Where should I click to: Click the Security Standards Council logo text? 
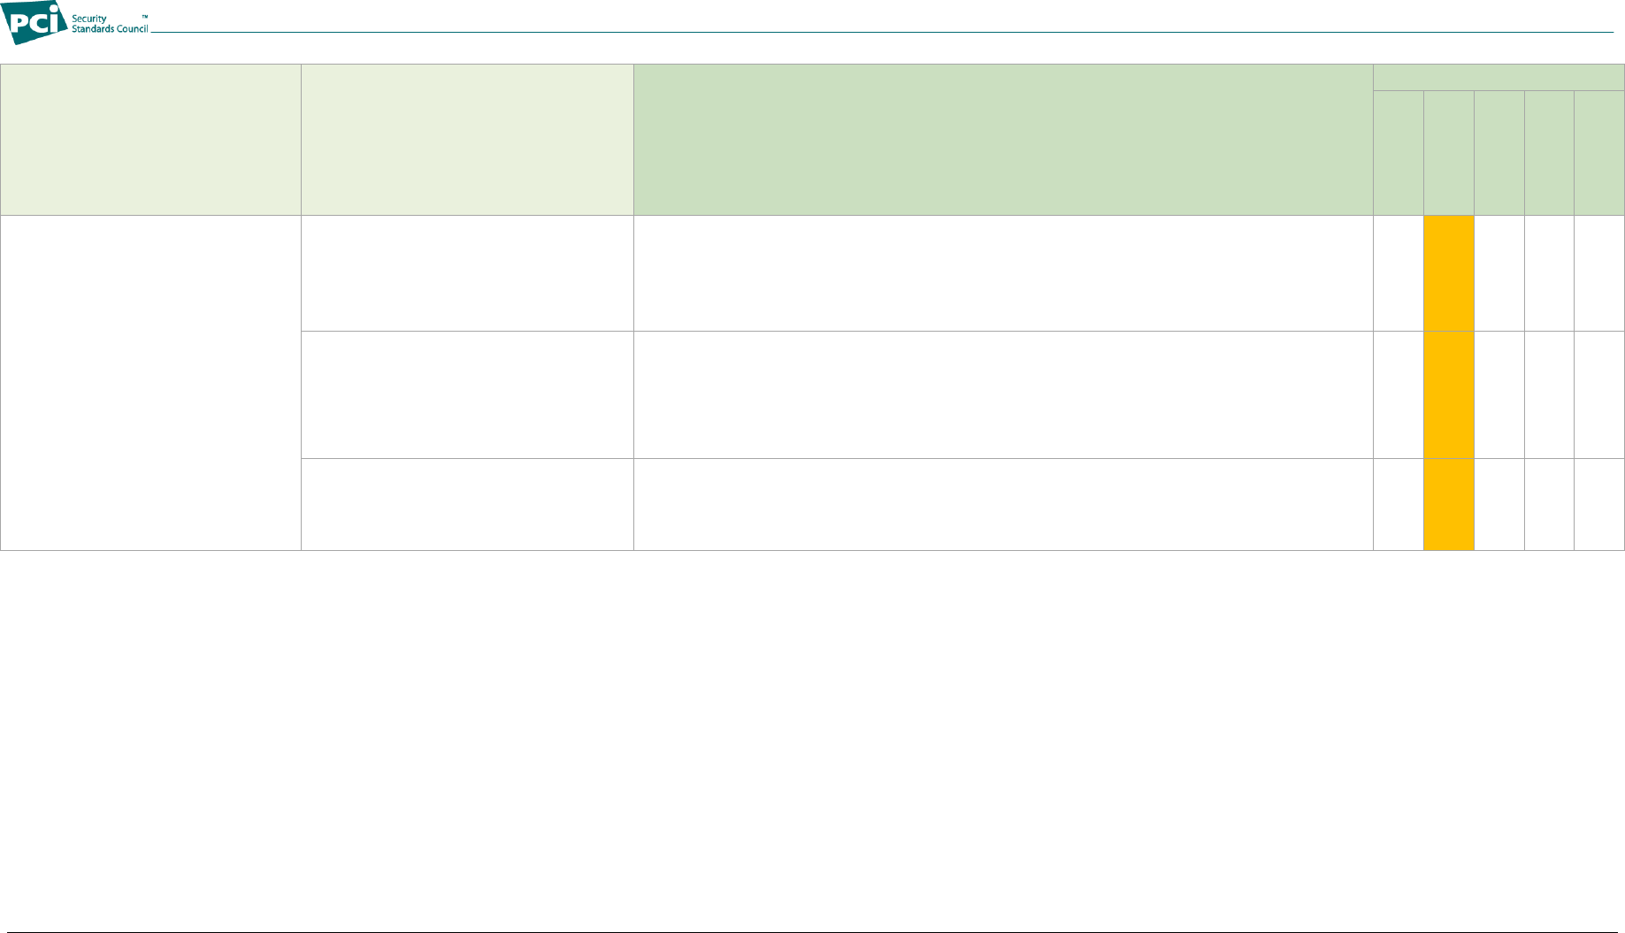point(110,24)
